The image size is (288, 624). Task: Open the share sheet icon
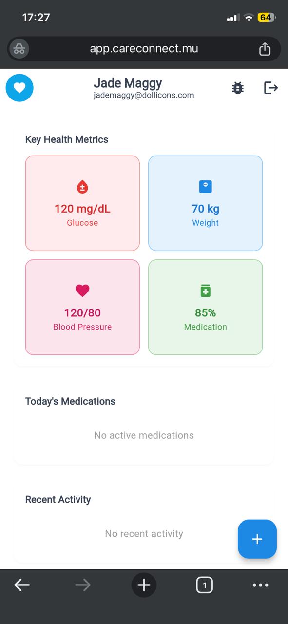coord(265,48)
